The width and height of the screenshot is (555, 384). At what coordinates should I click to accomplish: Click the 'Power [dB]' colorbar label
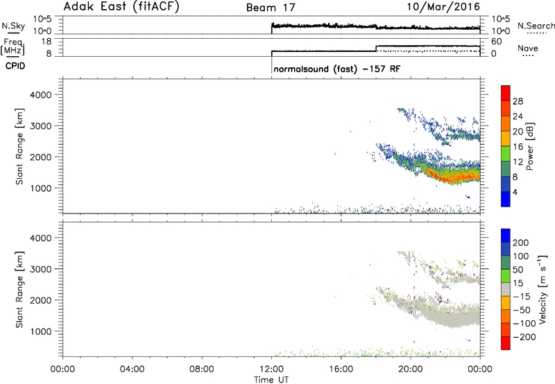point(529,146)
